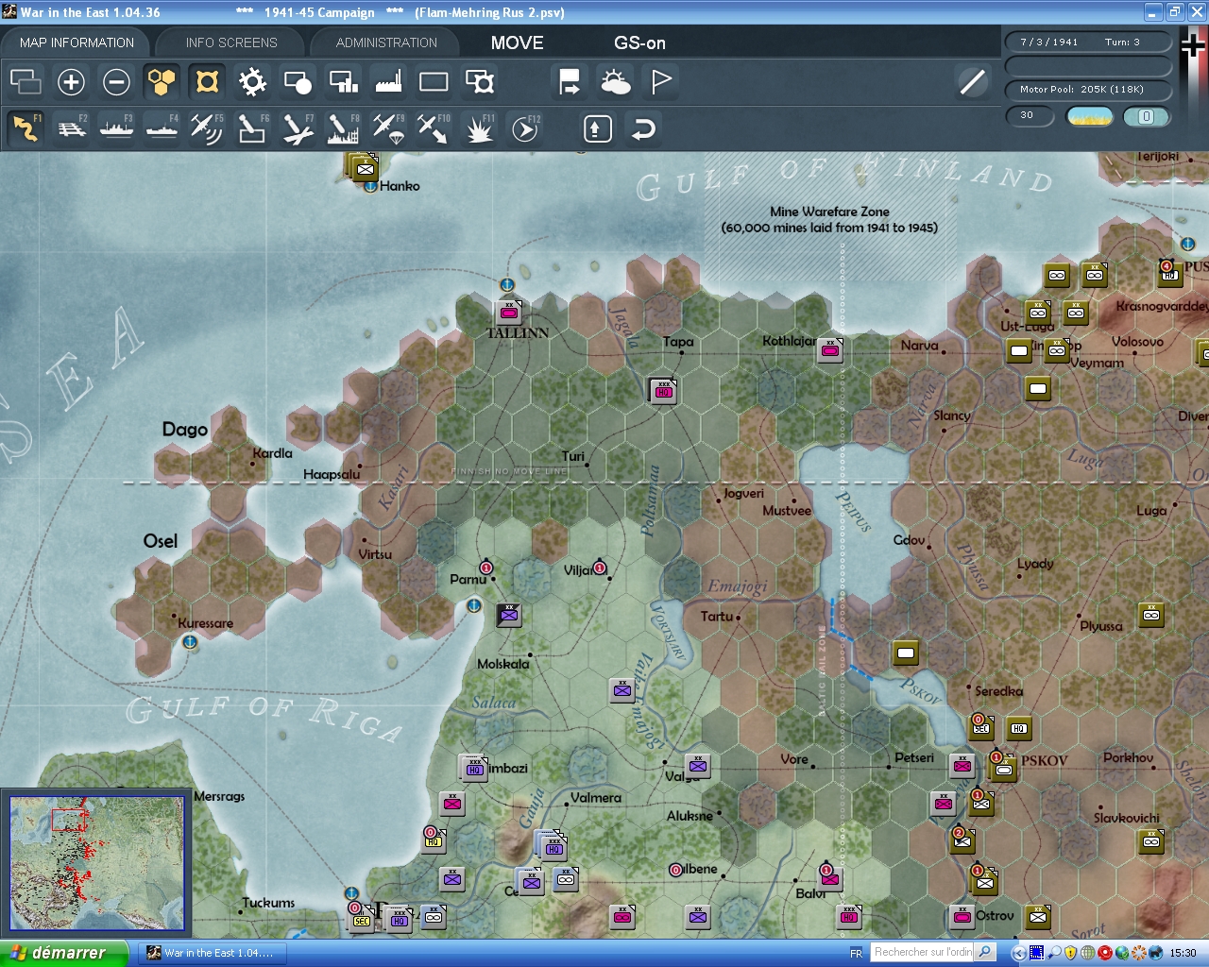
Task: Select the HQ counter south of Tapa
Action: click(x=663, y=390)
